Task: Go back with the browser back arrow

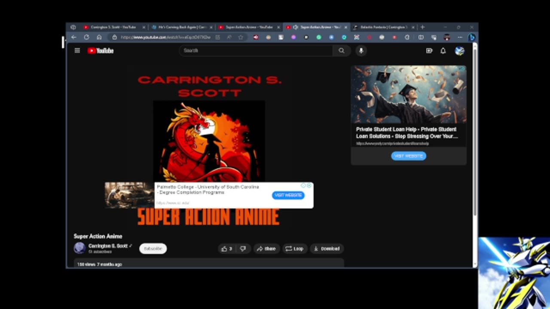Action: tap(73, 37)
